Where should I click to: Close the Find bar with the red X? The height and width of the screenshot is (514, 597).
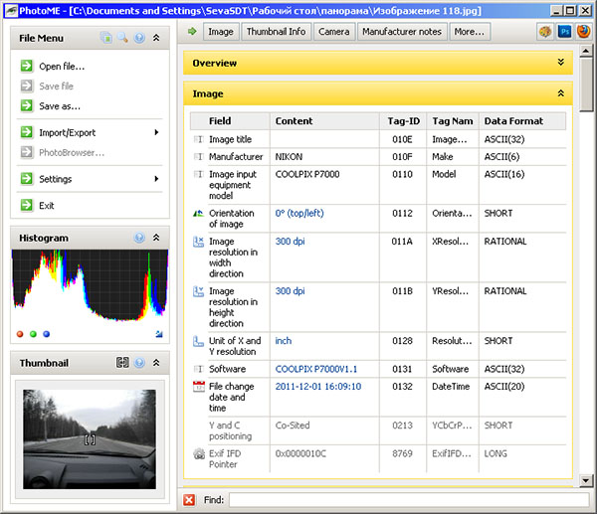pos(190,499)
